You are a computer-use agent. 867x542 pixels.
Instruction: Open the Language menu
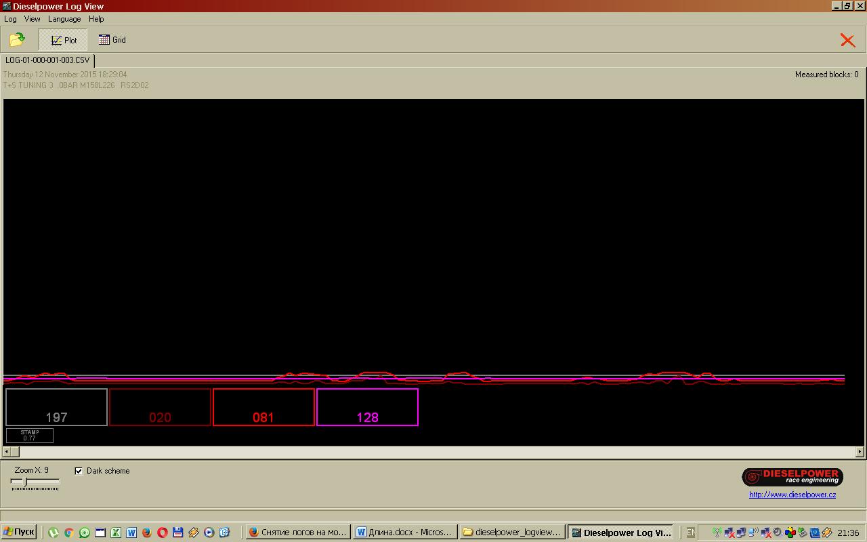pos(64,19)
